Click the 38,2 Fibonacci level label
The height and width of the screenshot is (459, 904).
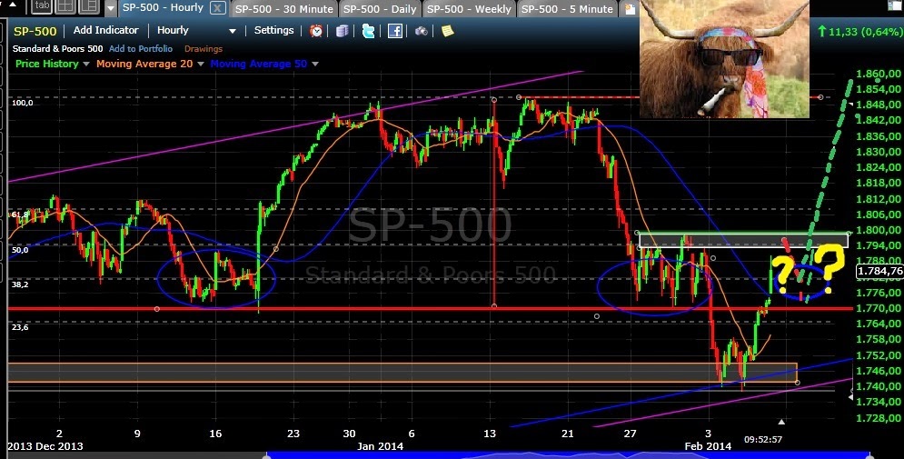pyautogui.click(x=20, y=284)
